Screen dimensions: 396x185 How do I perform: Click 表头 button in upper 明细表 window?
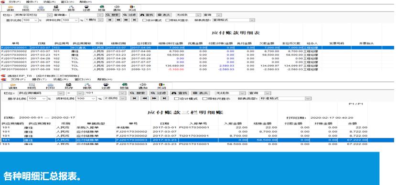click(x=164, y=15)
